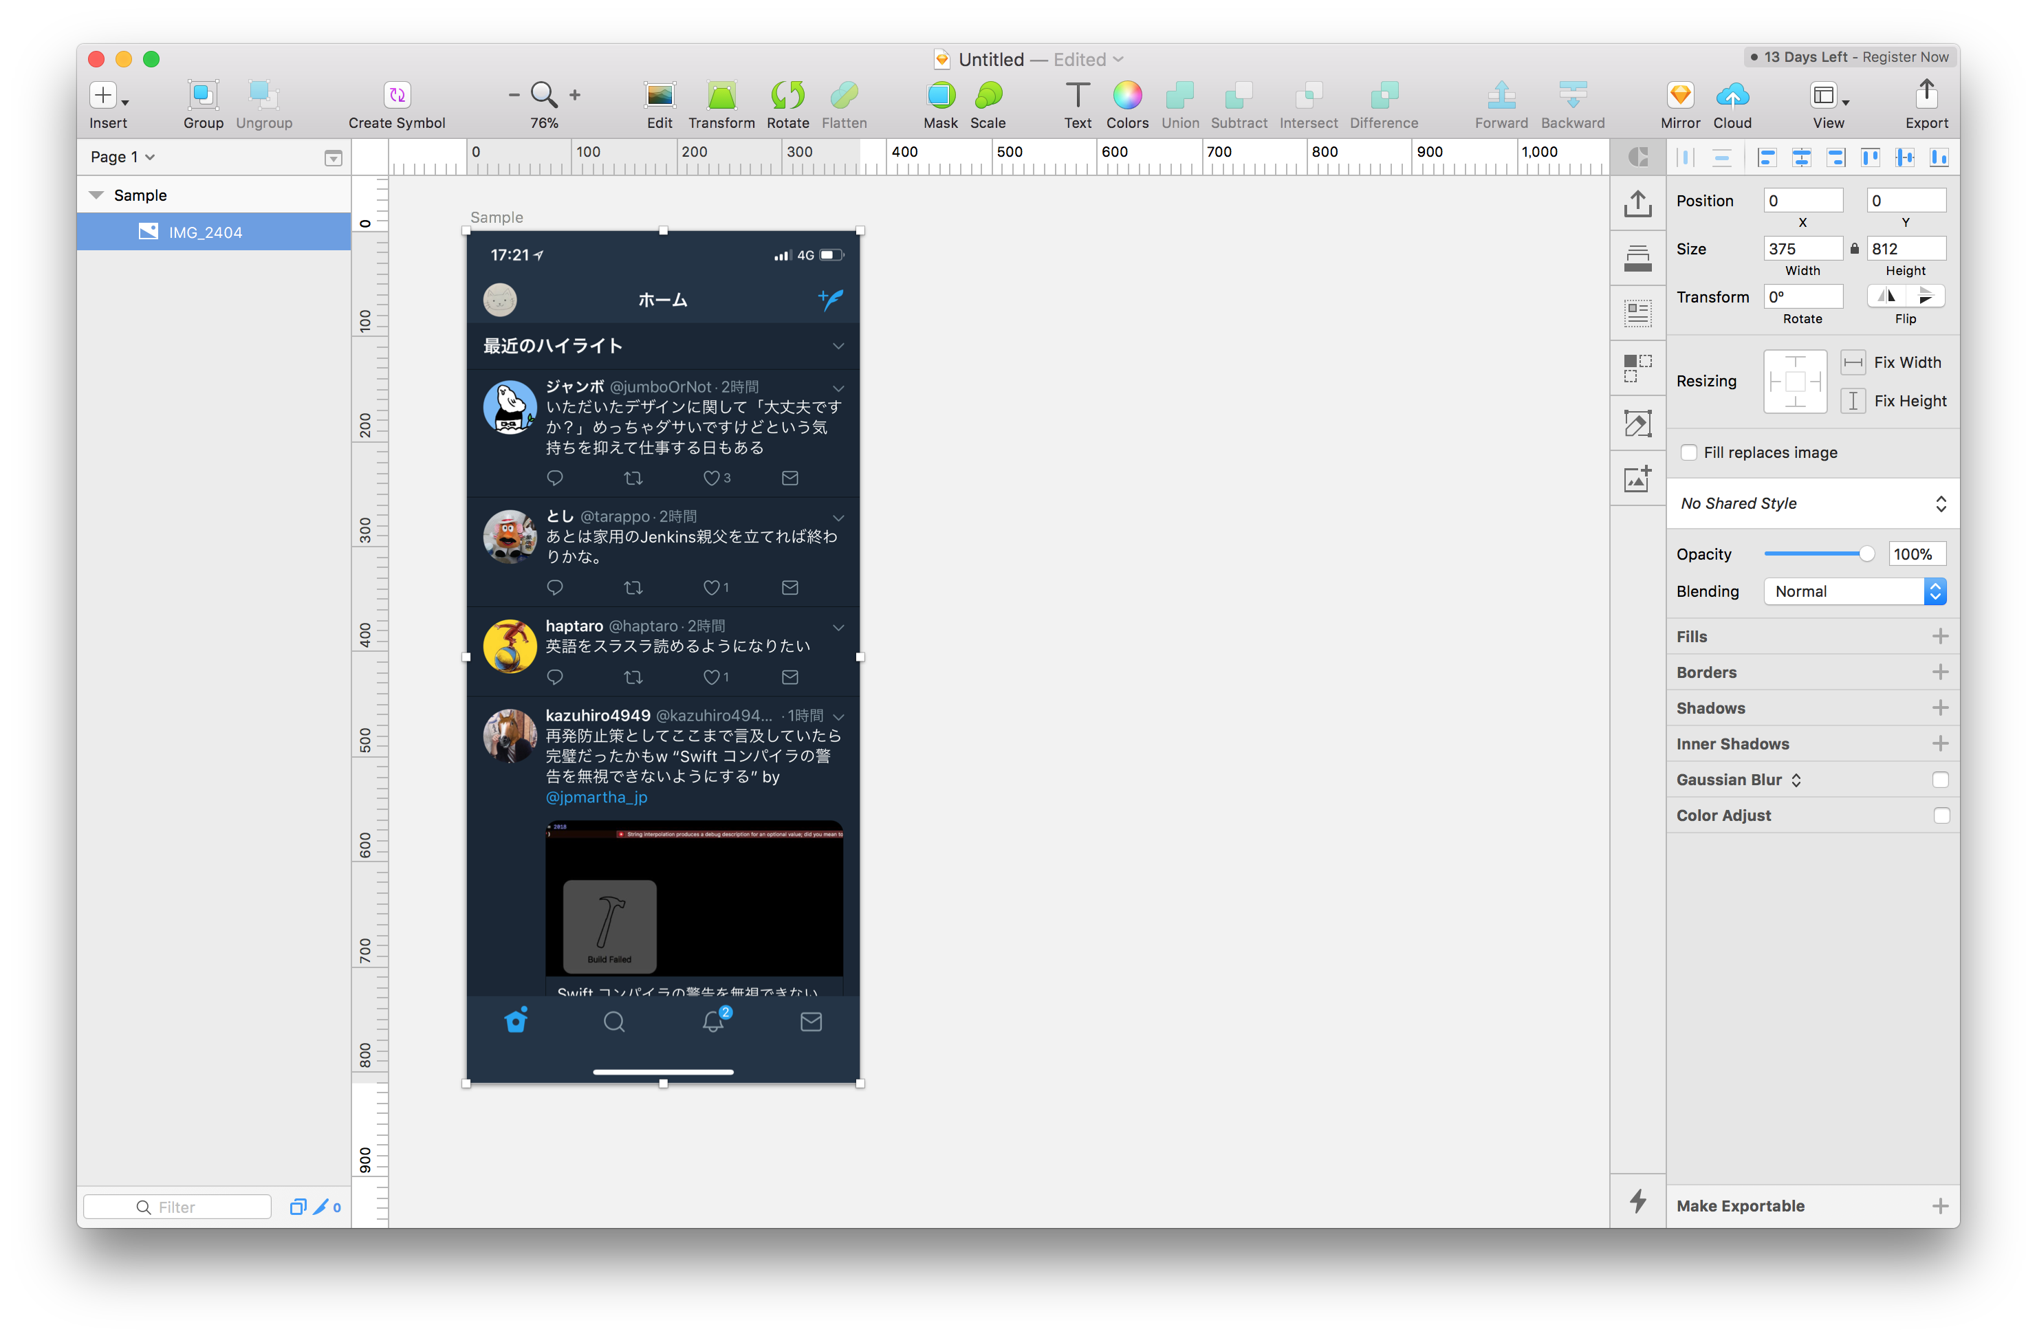The width and height of the screenshot is (2037, 1338).
Task: Add a new Fill
Action: click(x=1939, y=637)
